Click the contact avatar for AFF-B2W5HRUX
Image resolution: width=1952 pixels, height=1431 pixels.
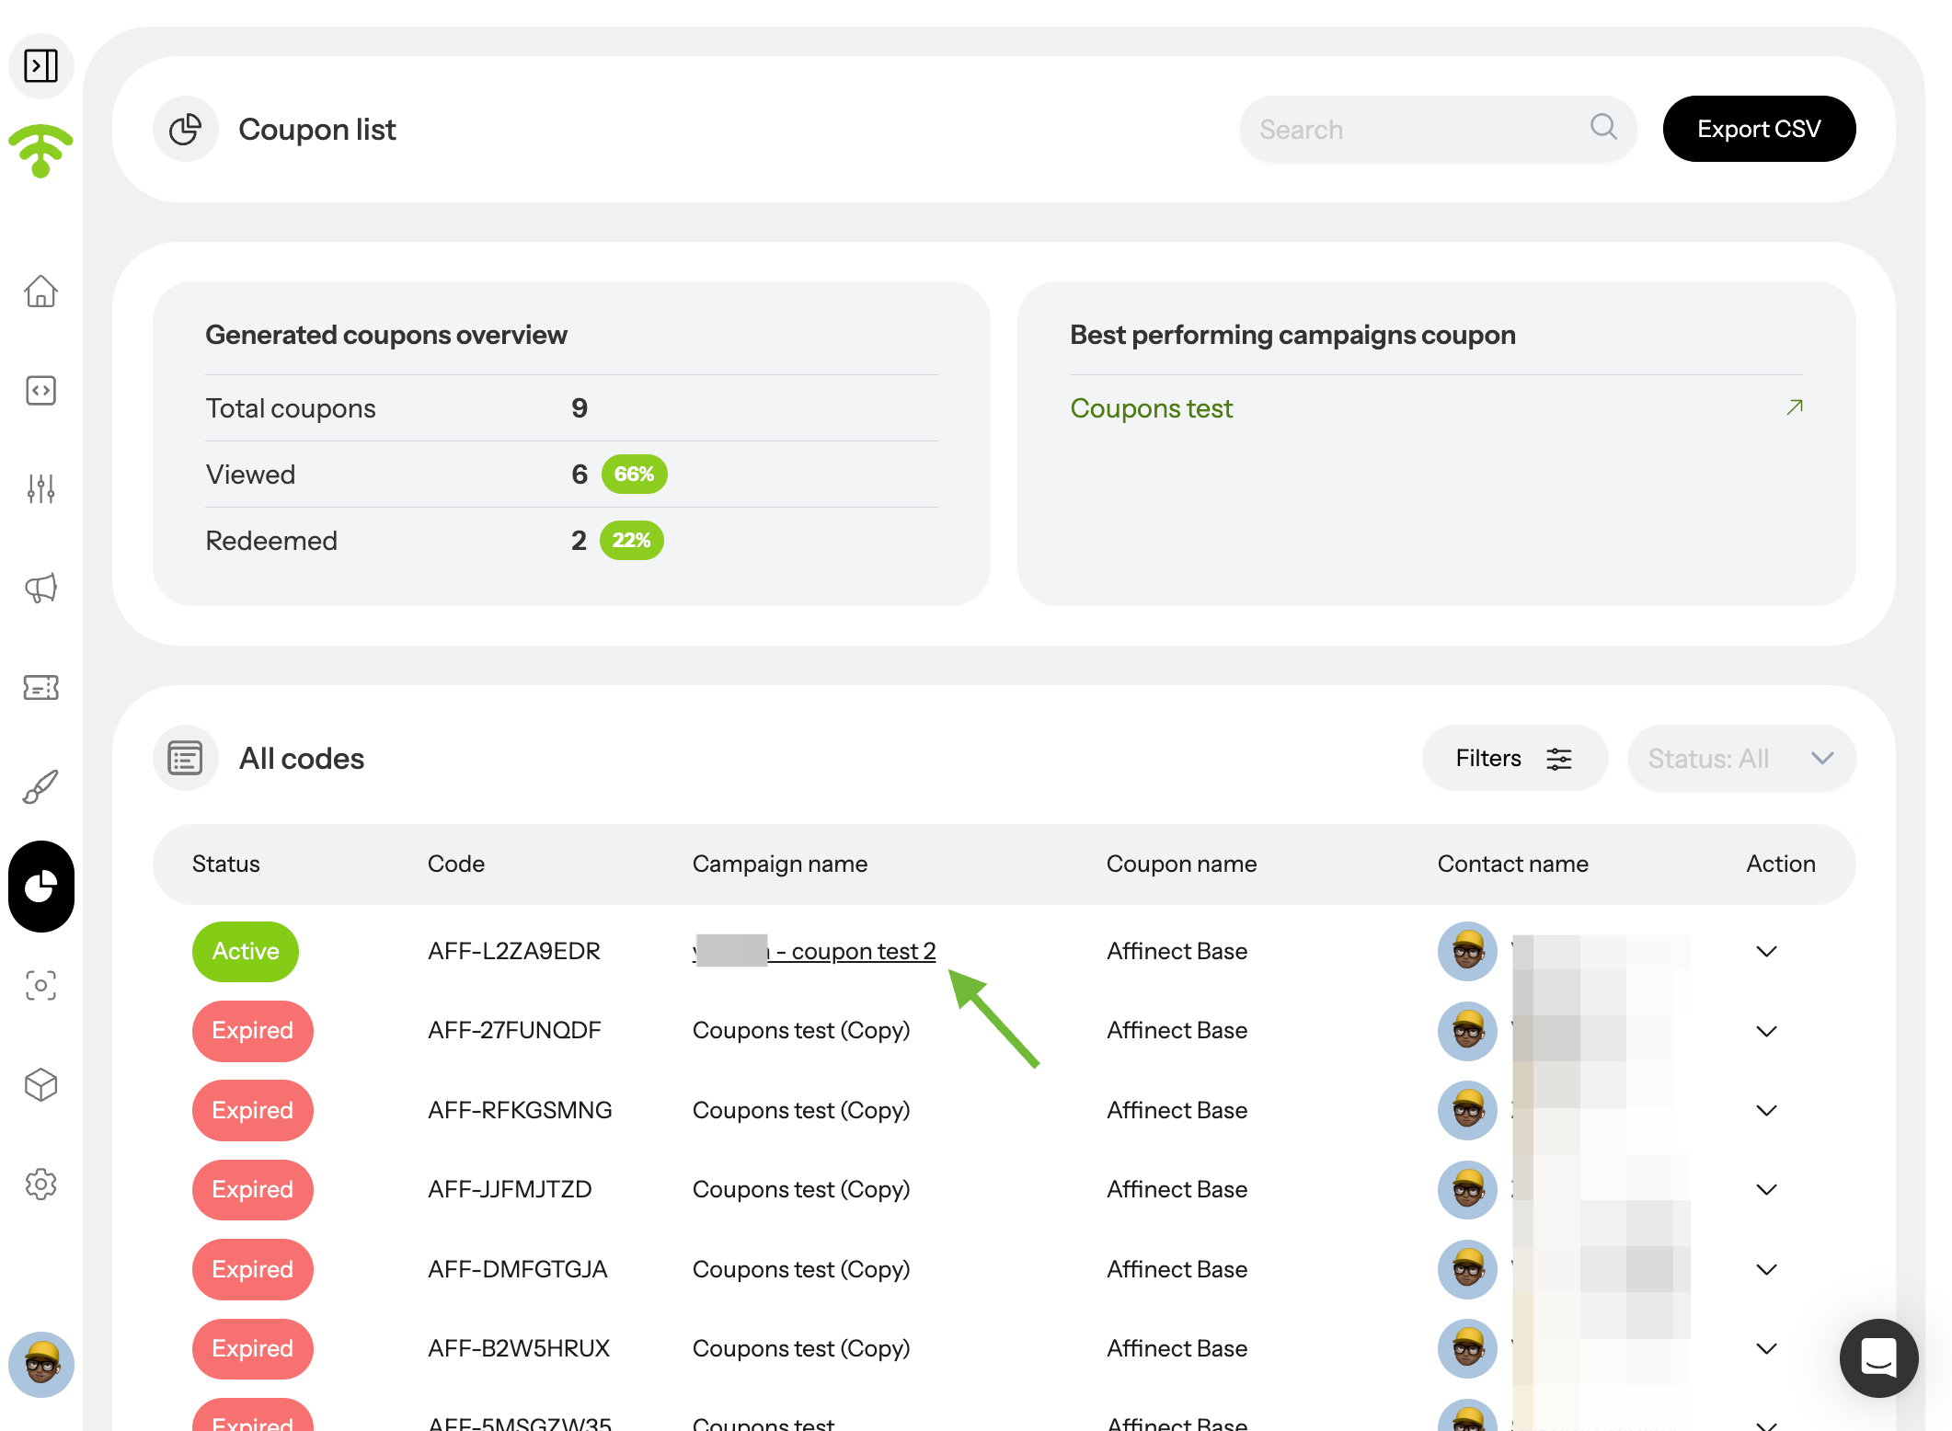tap(1468, 1349)
